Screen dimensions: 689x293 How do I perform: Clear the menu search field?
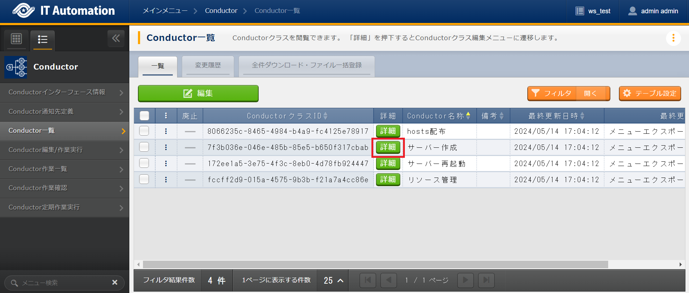[x=115, y=283]
